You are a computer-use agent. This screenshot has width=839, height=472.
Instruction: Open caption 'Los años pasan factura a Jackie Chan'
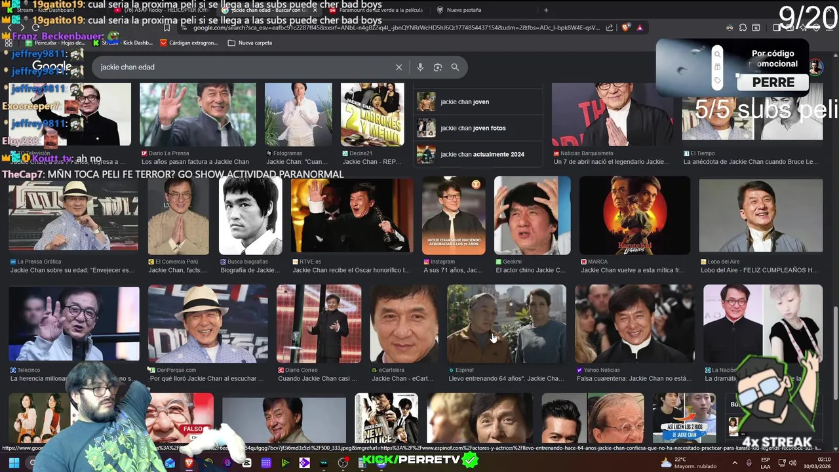pos(195,162)
